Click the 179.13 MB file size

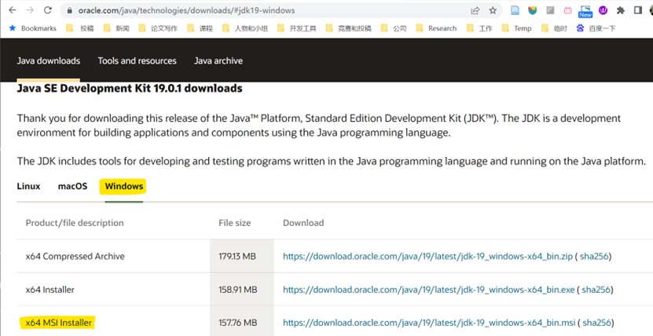[237, 256]
